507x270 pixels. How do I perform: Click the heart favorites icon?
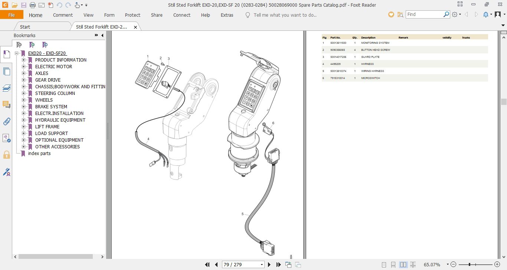[391, 14]
